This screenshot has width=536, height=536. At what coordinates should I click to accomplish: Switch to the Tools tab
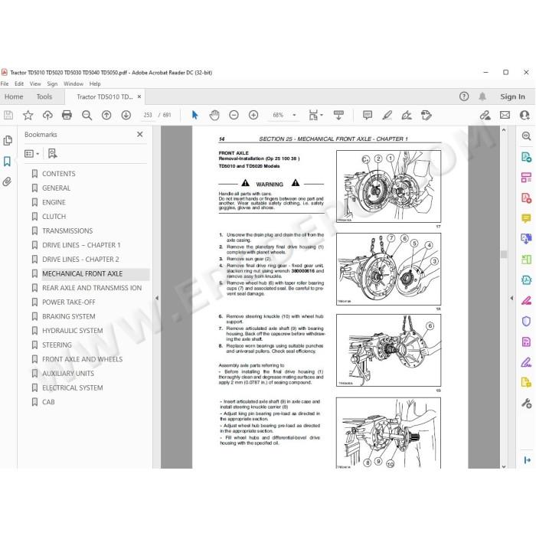(x=44, y=96)
